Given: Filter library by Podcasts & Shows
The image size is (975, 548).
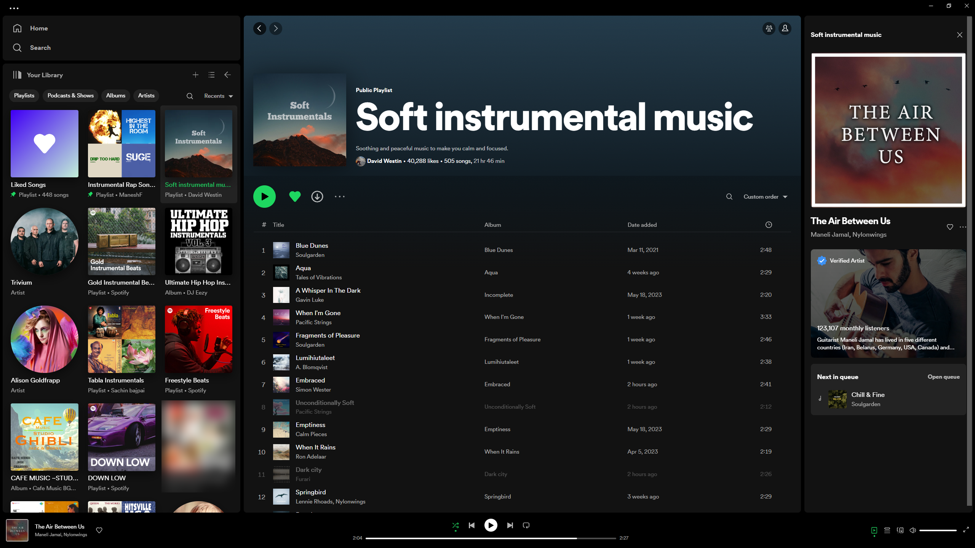Looking at the screenshot, I should 70,96.
